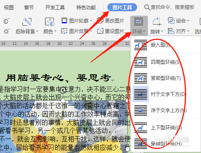Open the 视图 ribbon tab
Screen dimensions: 201x153
click(9, 7)
